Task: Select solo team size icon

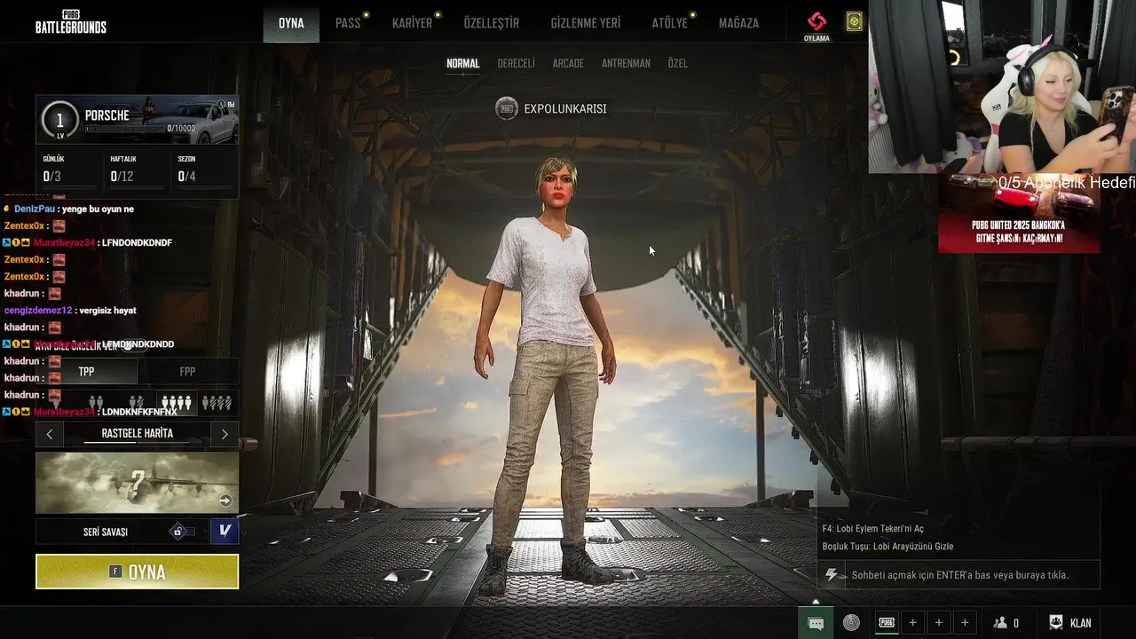Action: [56, 402]
